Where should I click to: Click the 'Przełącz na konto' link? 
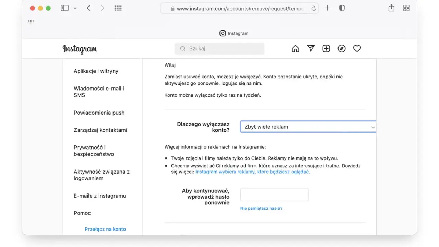click(x=105, y=229)
